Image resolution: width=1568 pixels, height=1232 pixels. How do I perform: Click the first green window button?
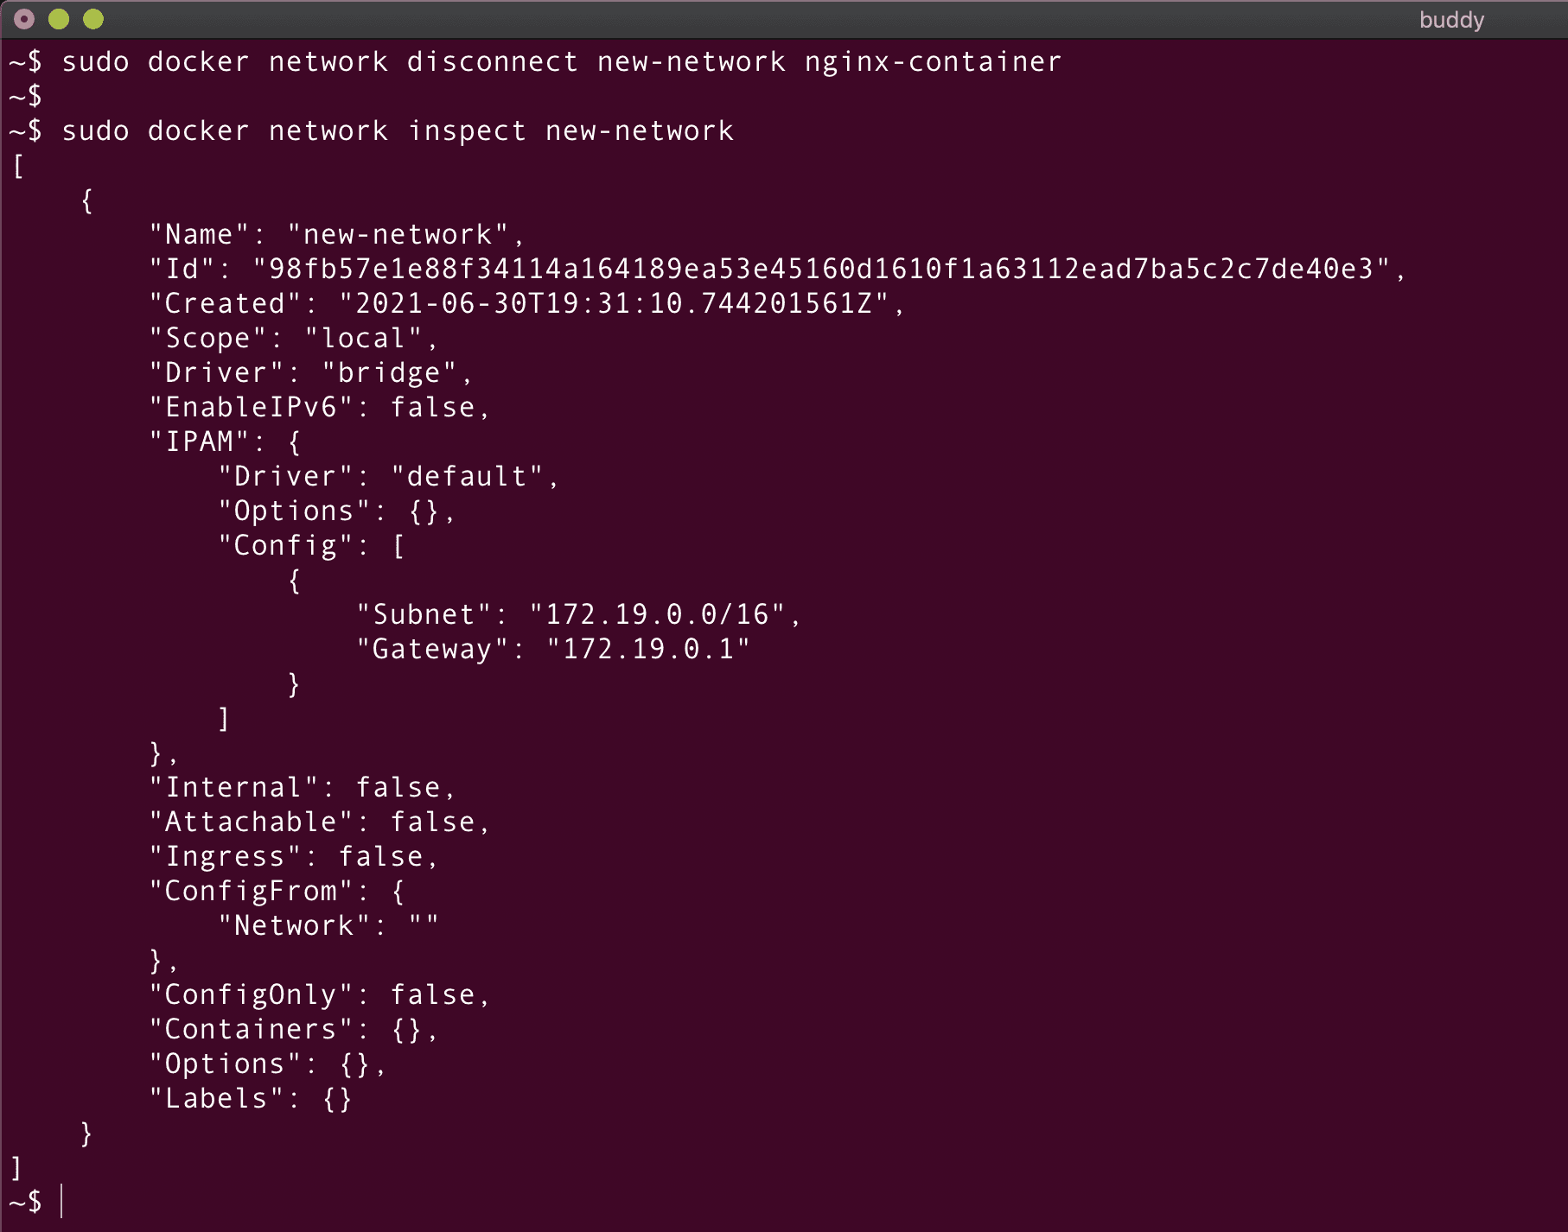pos(59,19)
